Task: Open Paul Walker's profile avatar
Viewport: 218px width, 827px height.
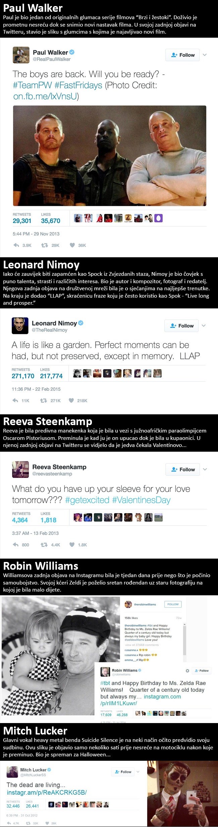Action: click(21, 55)
